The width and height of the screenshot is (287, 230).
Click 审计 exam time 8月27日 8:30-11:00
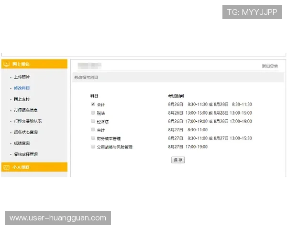pyautogui.click(x=188, y=130)
